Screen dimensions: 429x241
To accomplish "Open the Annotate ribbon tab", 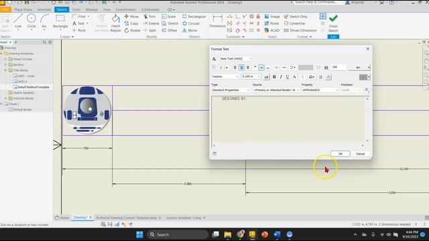I will [44, 9].
